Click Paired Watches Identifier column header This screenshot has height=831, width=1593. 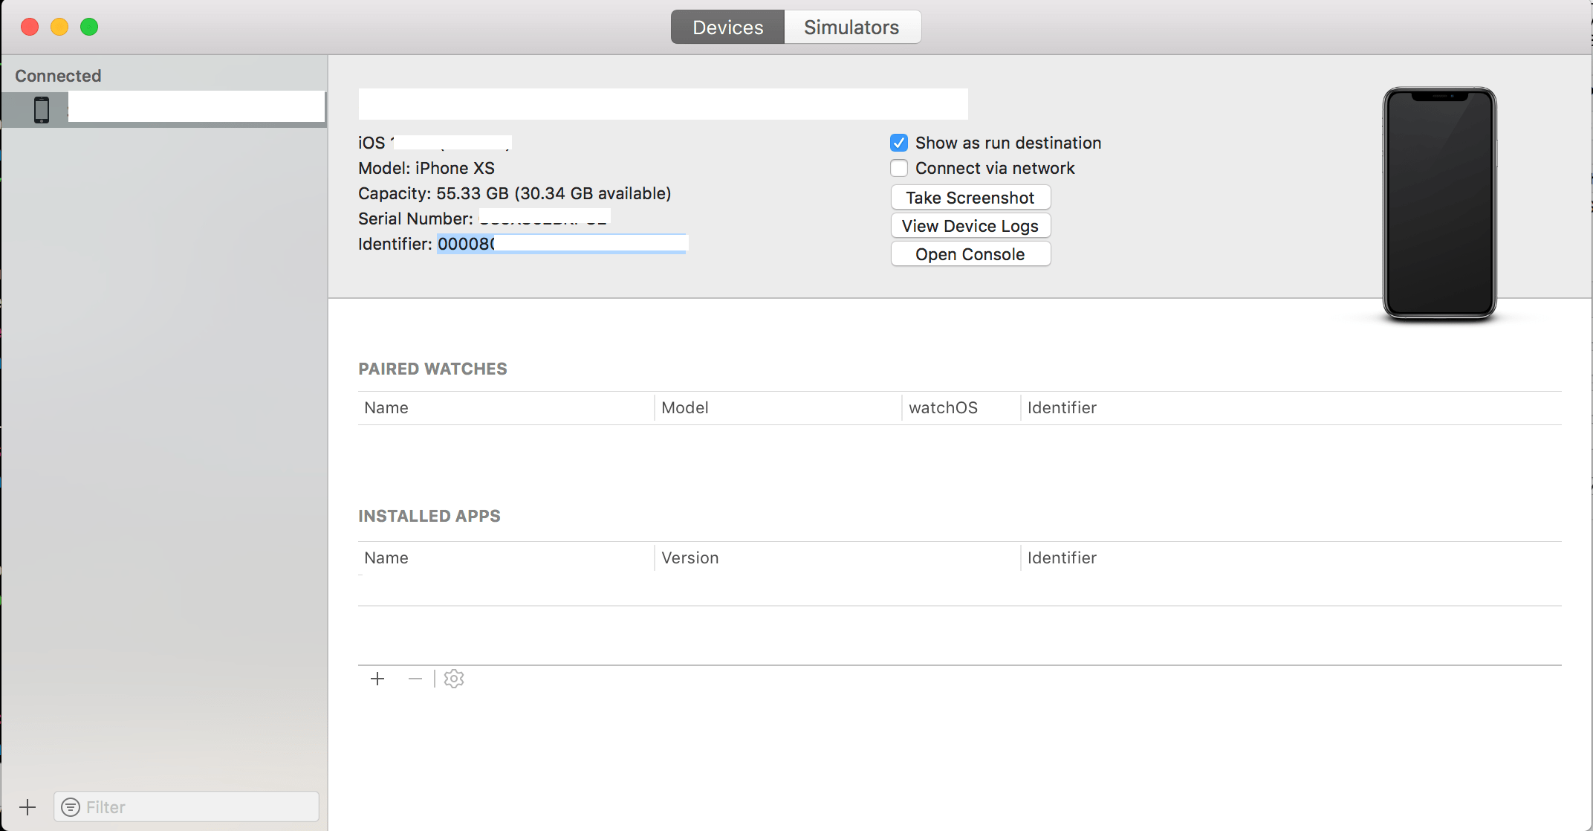[x=1291, y=408]
